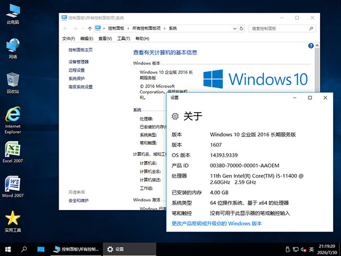341x256 pixels.
Task: Open recent locations dropdown arrow
Action: coord(83,28)
